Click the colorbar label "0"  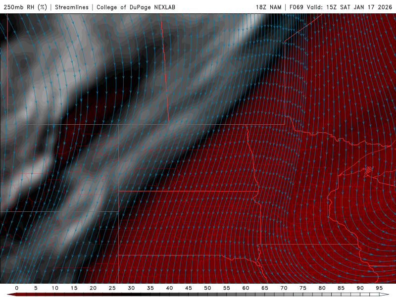pyautogui.click(x=17, y=288)
